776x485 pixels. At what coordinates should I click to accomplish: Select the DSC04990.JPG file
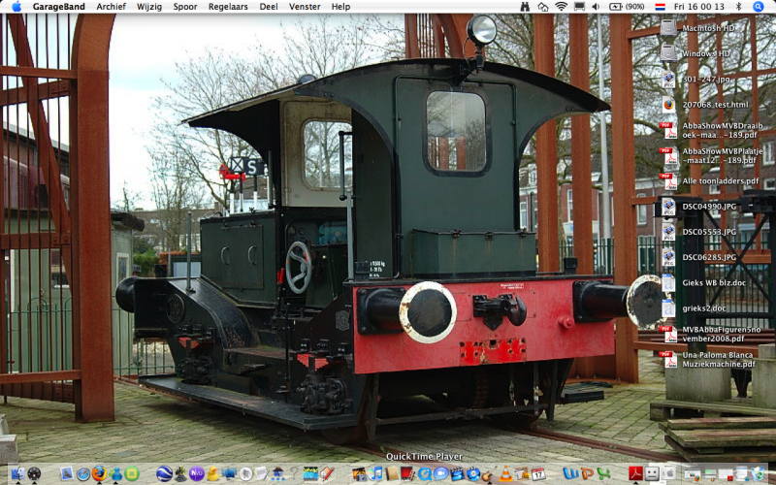tap(668, 207)
